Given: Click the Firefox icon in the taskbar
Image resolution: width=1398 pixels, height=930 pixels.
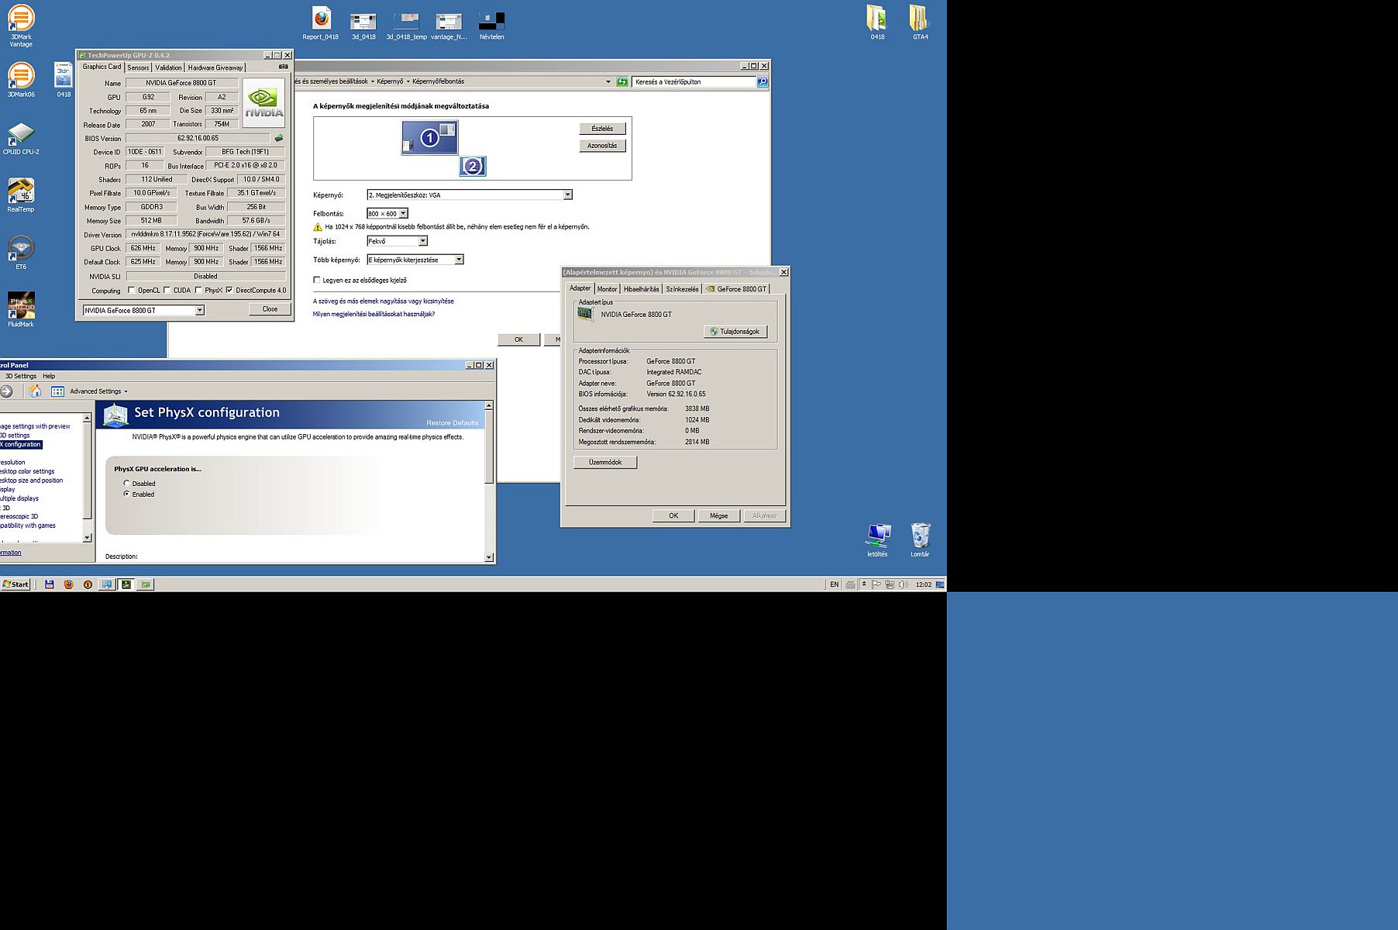Looking at the screenshot, I should [68, 584].
